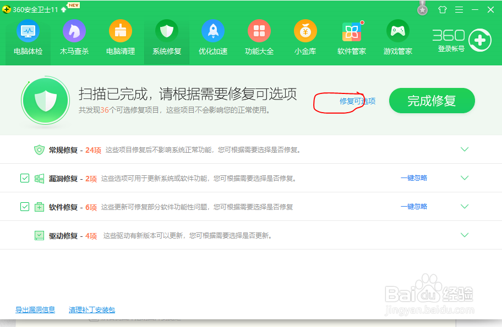The width and height of the screenshot is (502, 327).
Task: Click the 扫描已完成 heading text
Action: click(x=188, y=94)
